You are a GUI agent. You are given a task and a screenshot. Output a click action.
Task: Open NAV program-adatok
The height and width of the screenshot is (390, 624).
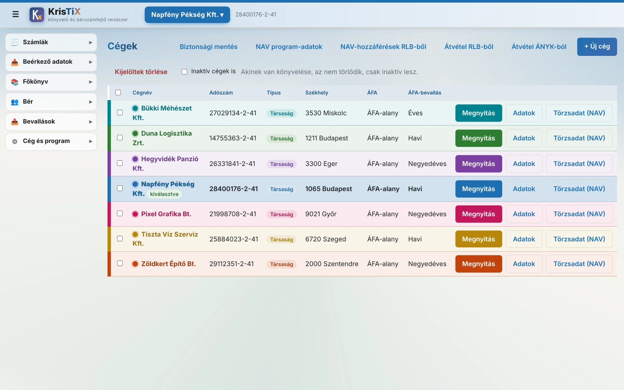(289, 47)
